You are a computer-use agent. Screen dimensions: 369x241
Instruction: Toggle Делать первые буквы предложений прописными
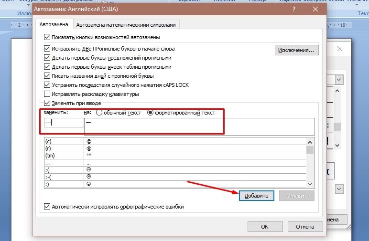click(x=47, y=58)
